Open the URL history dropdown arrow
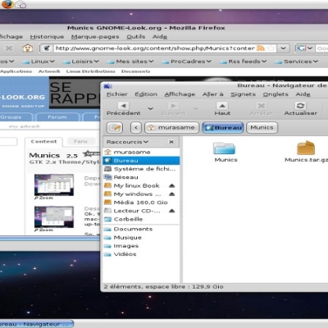 coord(283,48)
